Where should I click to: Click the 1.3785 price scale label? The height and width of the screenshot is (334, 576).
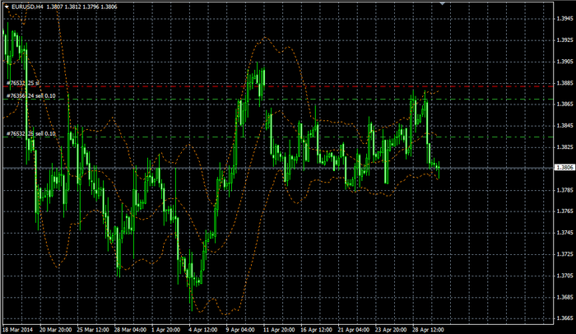coord(564,190)
